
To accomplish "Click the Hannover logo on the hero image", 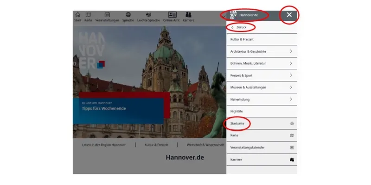I will (92, 50).
